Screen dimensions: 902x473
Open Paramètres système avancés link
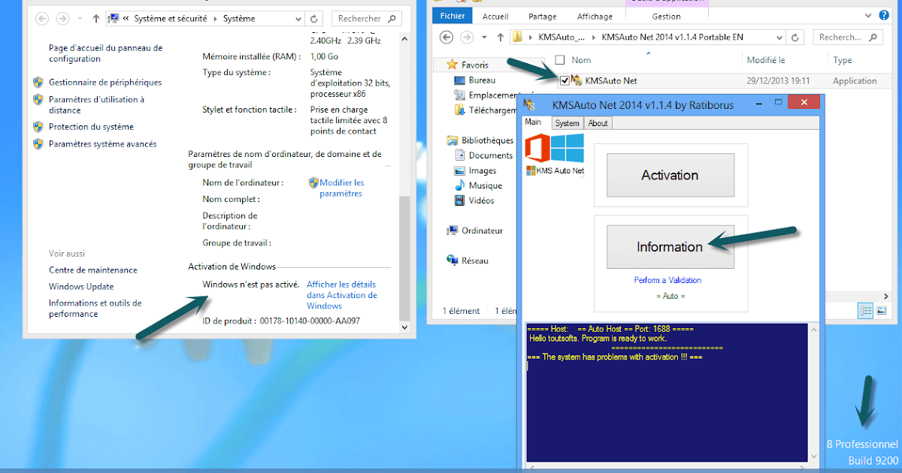103,143
